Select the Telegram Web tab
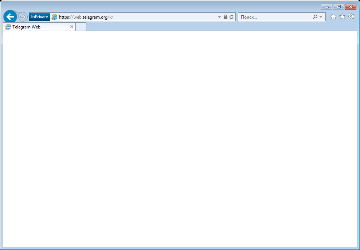The width and height of the screenshot is (360, 250). [39, 27]
